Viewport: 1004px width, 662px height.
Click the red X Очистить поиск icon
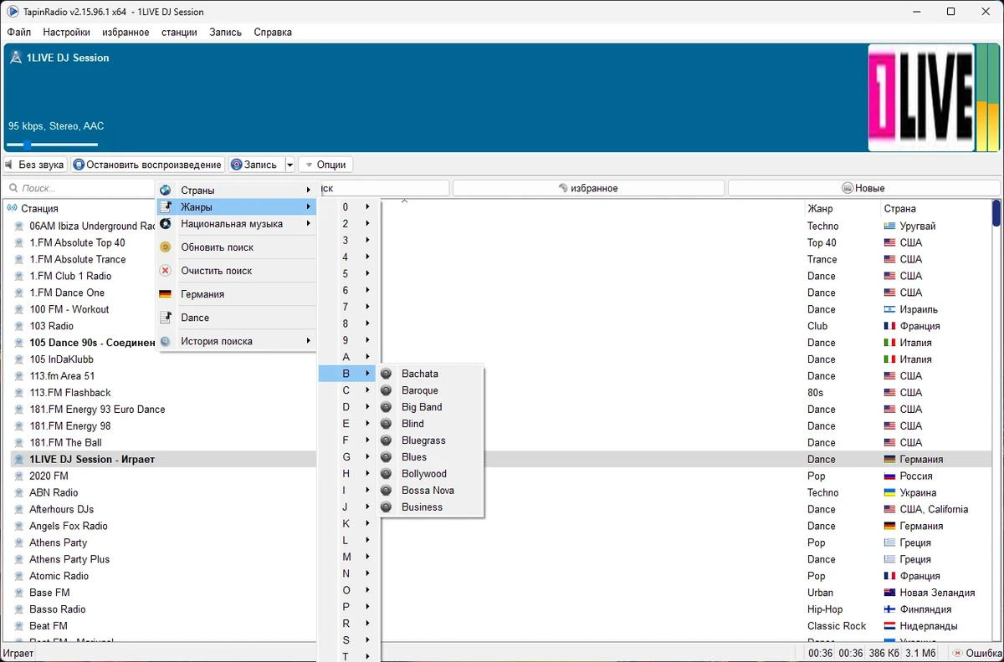point(165,271)
